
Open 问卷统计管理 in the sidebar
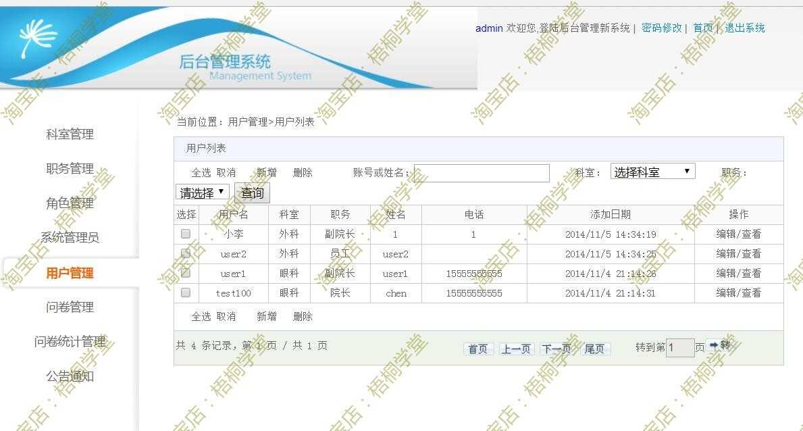coord(70,341)
